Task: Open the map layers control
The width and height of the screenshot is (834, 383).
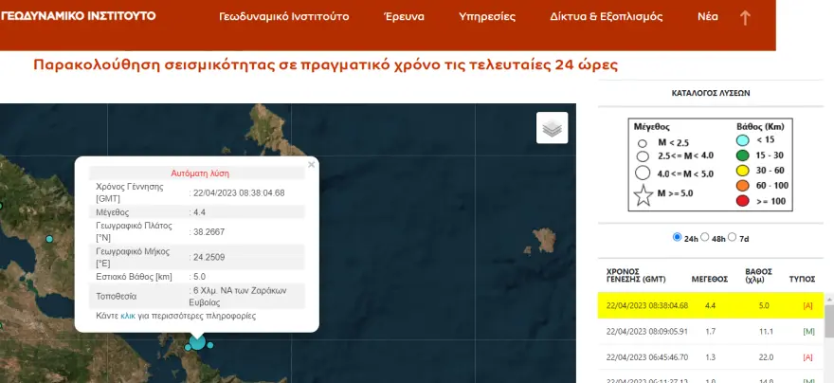Action: click(x=552, y=127)
